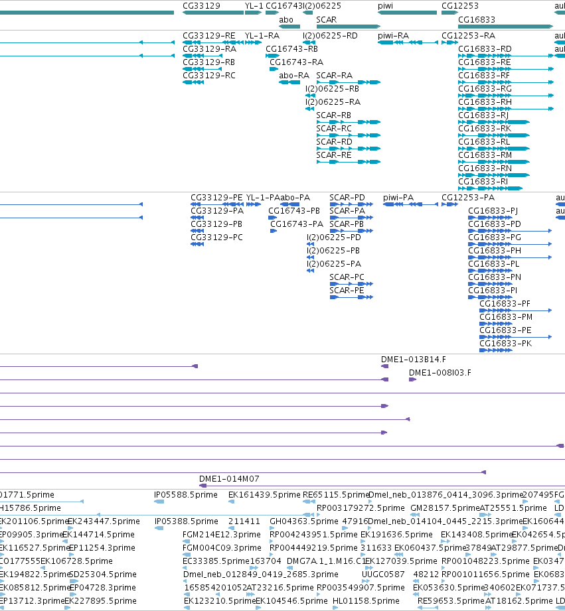Click EST EK106728.5prime

76,561
